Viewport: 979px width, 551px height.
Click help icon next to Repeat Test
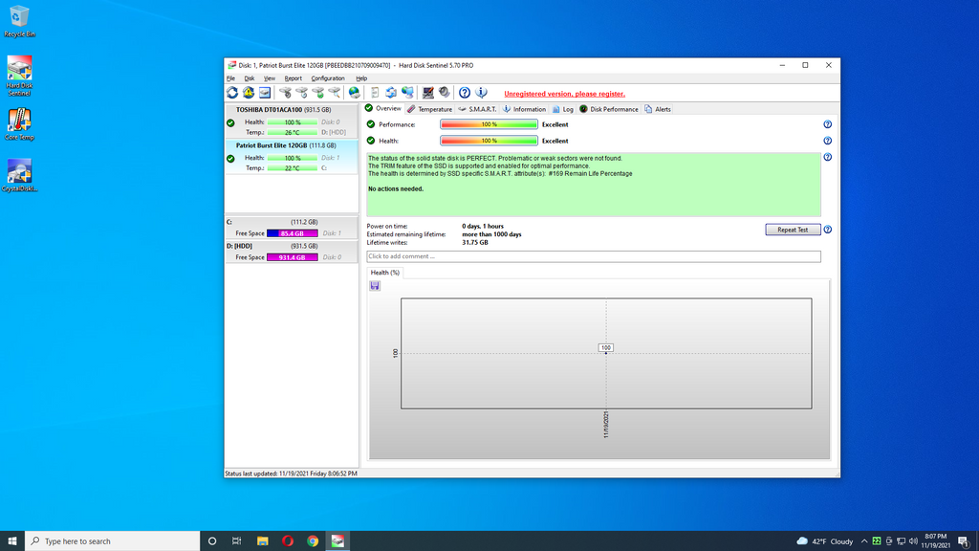(827, 230)
